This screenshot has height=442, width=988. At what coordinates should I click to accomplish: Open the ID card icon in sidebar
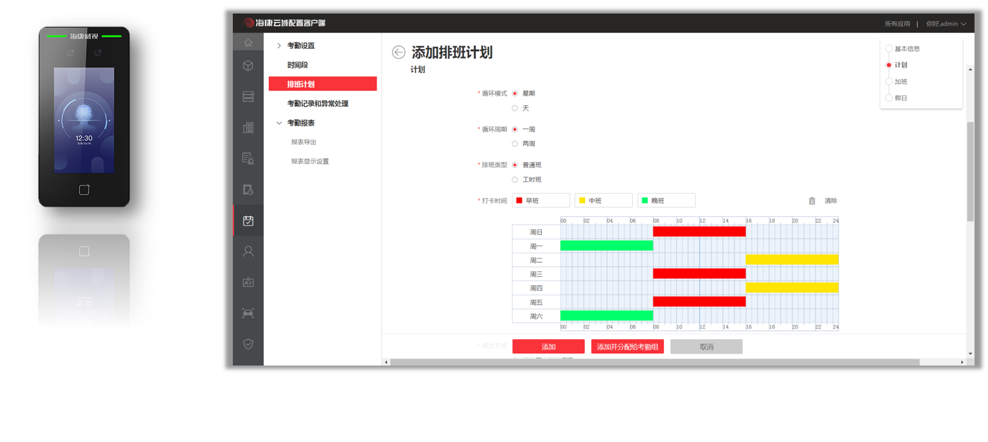pos(248,282)
